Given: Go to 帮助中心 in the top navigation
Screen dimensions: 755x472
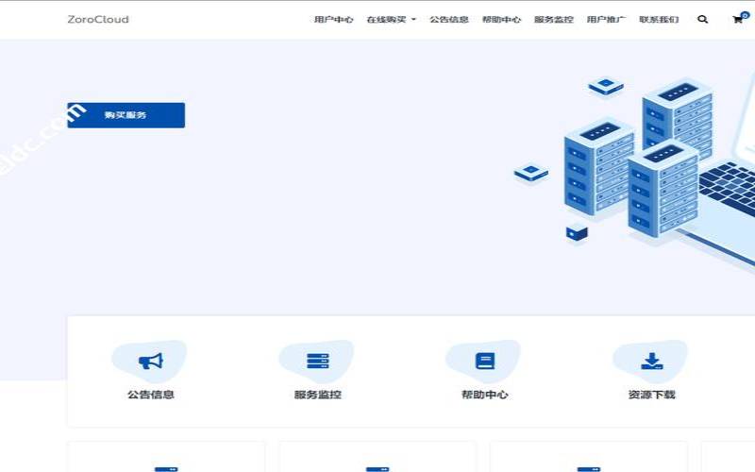Looking at the screenshot, I should click(x=501, y=19).
